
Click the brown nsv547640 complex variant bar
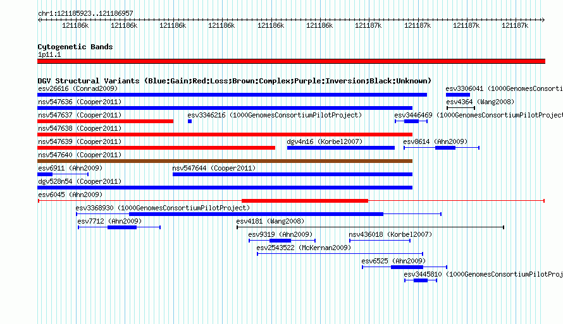(x=225, y=161)
